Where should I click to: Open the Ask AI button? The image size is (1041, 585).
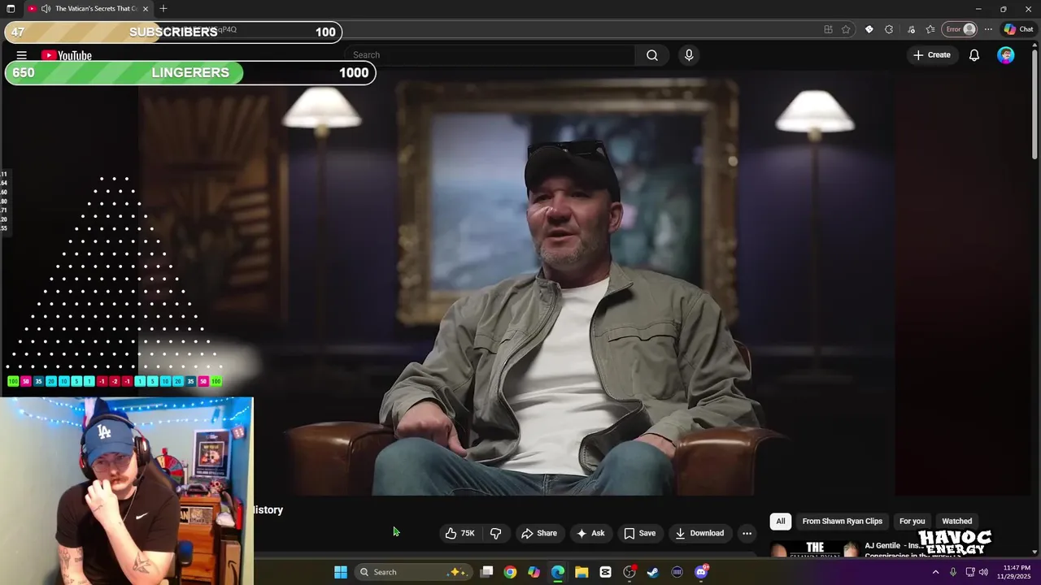(x=590, y=533)
